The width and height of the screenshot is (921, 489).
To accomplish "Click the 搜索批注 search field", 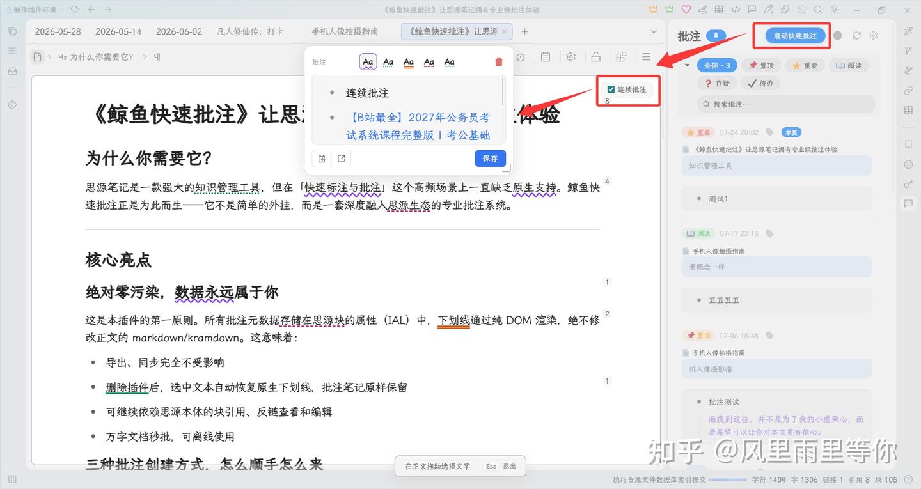I will pyautogui.click(x=786, y=104).
